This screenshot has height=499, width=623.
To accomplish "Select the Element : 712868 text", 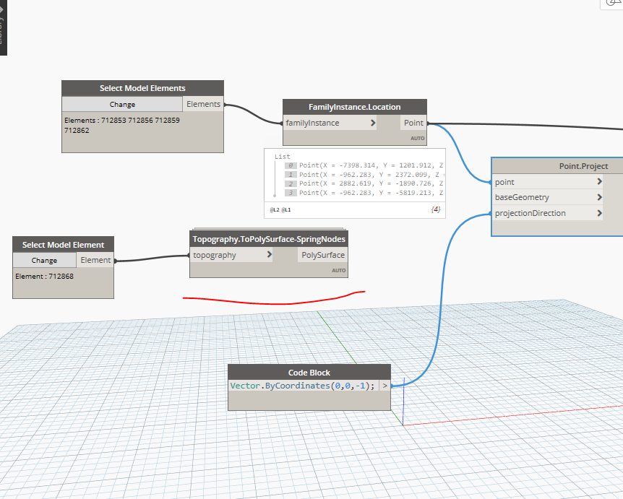I will pos(45,277).
